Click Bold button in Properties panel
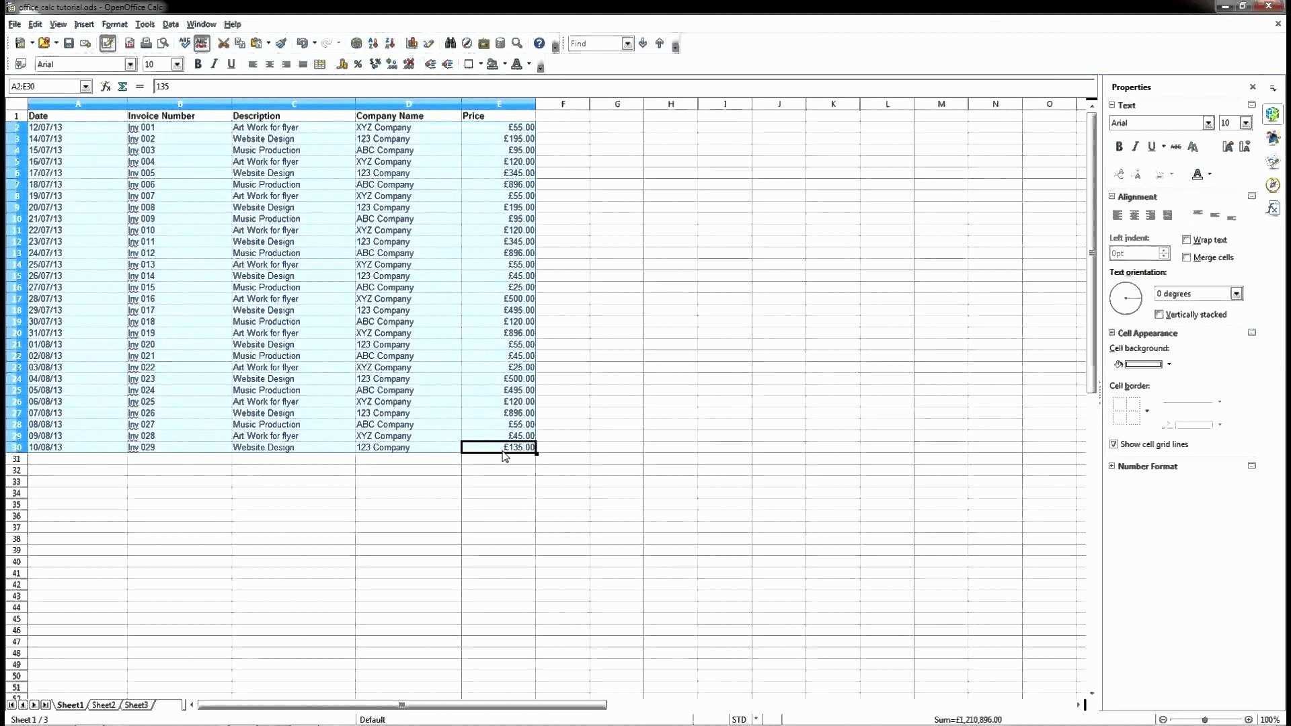Image resolution: width=1291 pixels, height=726 pixels. point(1119,147)
